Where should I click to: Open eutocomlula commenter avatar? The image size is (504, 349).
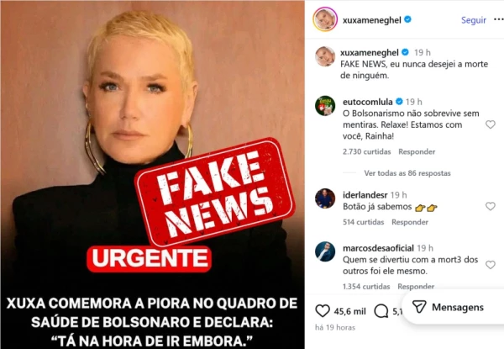325,106
